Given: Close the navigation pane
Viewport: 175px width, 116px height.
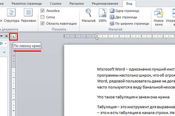Looking at the screenshot, I should tap(6, 36).
